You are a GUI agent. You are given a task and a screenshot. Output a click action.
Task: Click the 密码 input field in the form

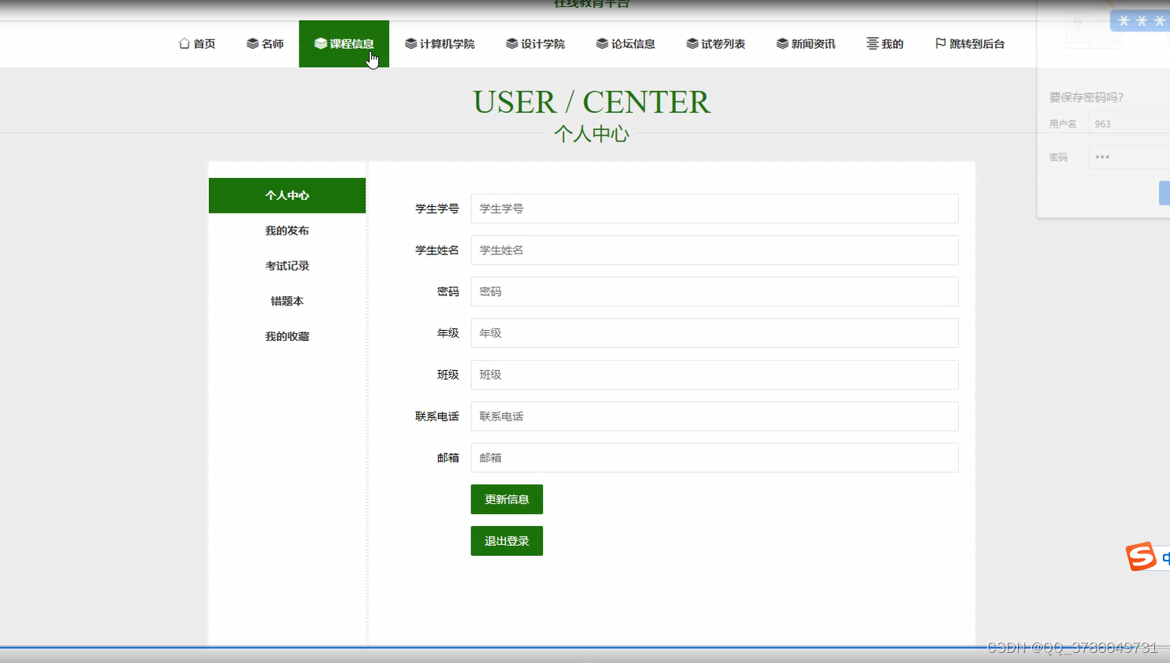(x=715, y=291)
